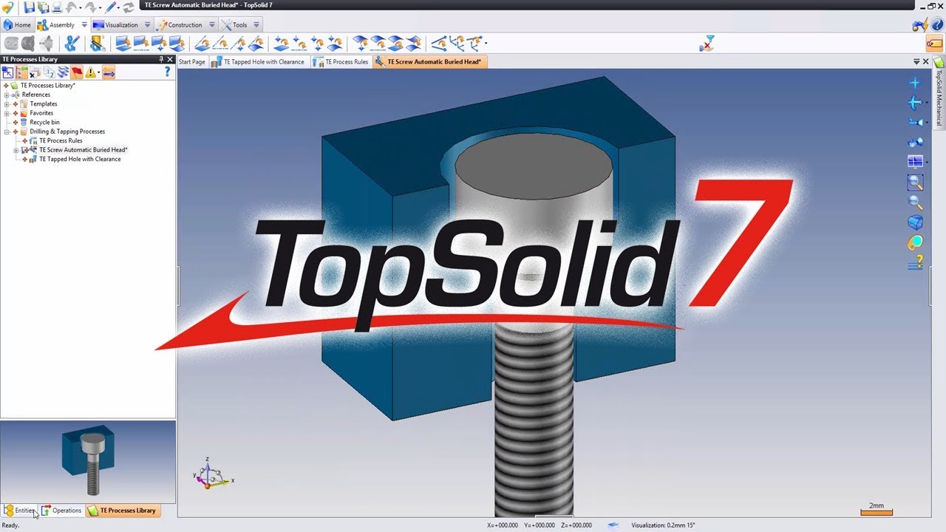This screenshot has height=532, width=946.
Task: Click the refresh arrows icon in title bar
Action: [x=129, y=7]
